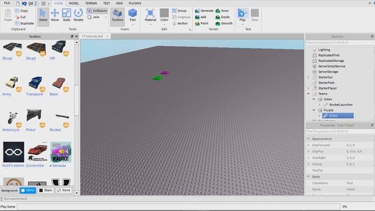Switch to the PLUGINS ribbon tab
Image resolution: width=375 pixels, height=211 pixels.
click(x=135, y=4)
